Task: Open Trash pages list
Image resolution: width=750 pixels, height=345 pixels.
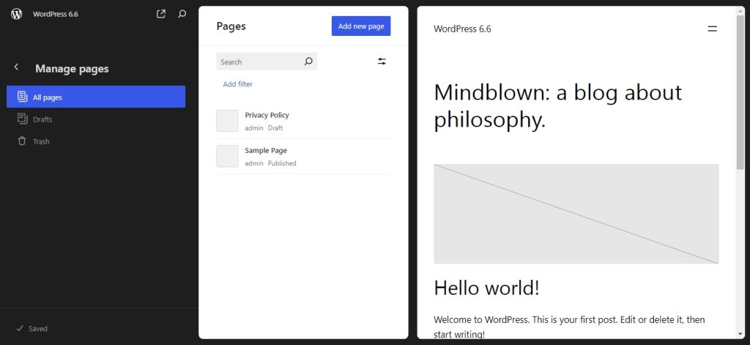Action: tap(96, 141)
